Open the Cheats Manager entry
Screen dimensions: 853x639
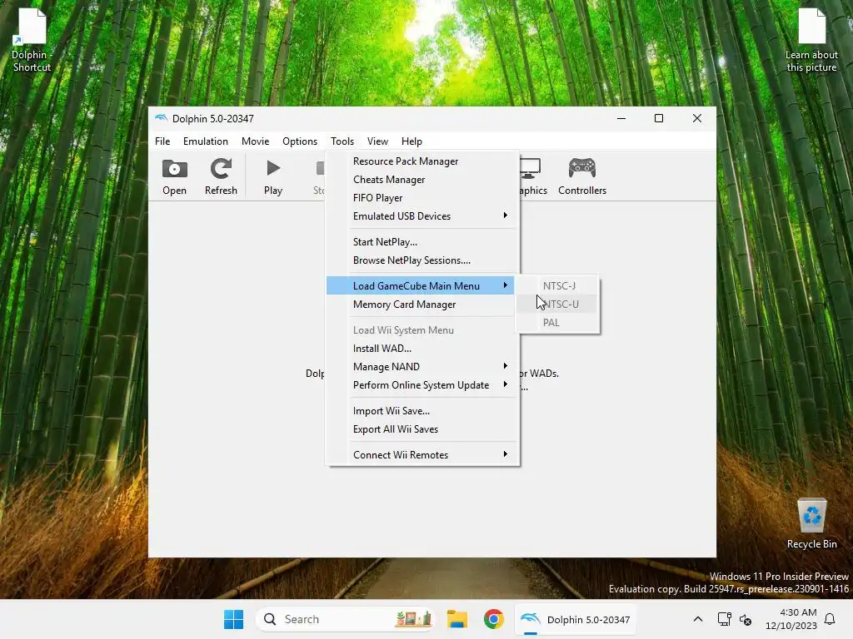(x=422, y=180)
